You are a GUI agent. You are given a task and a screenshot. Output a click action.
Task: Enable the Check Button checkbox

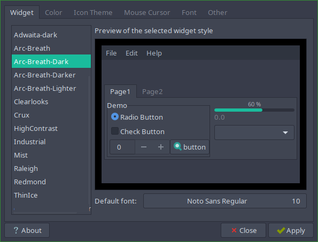(x=115, y=131)
